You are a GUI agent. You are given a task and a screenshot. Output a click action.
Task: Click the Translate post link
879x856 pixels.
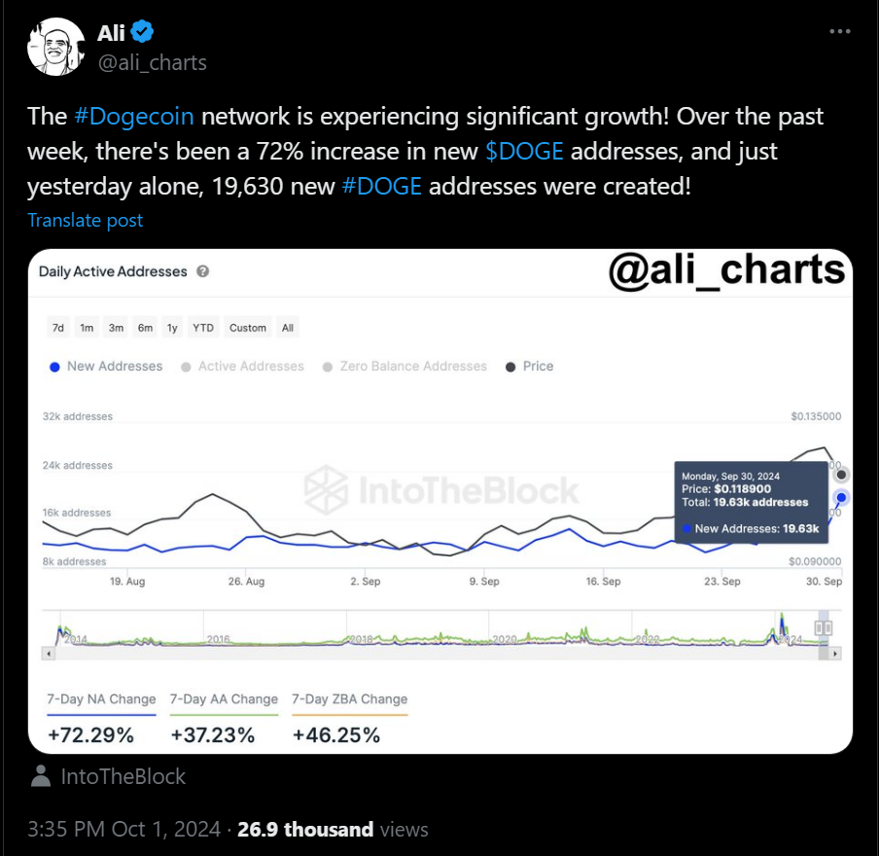click(86, 221)
